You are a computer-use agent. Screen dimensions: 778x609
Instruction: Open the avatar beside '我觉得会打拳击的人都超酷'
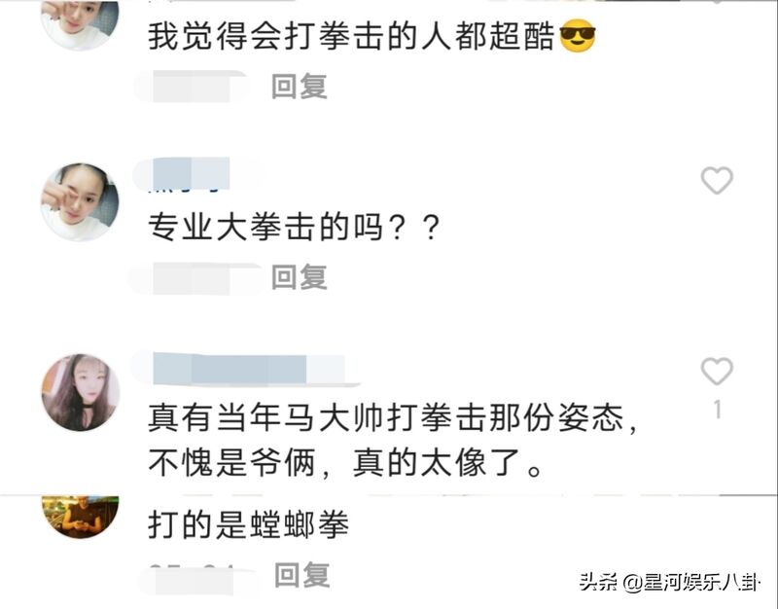(80, 23)
